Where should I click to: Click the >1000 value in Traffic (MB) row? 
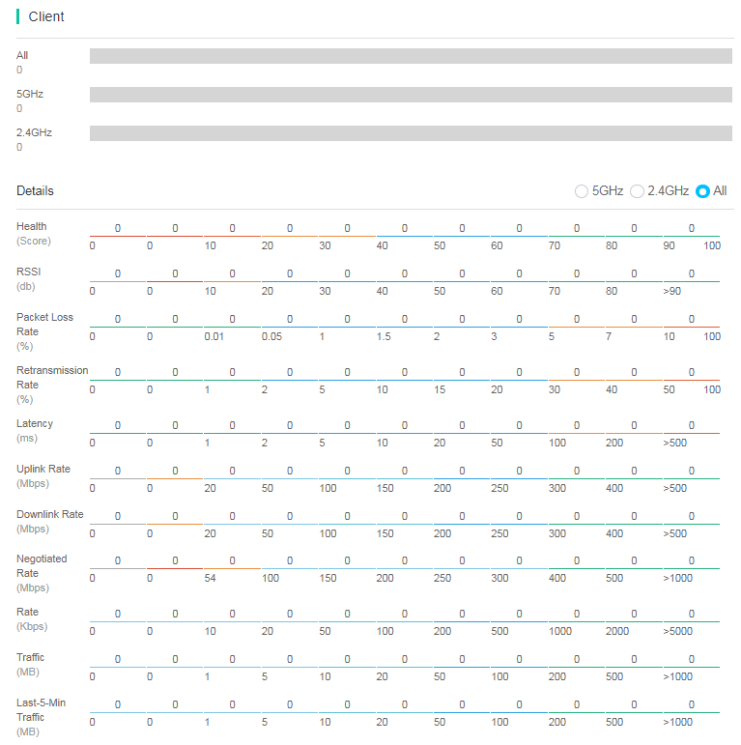(x=678, y=677)
